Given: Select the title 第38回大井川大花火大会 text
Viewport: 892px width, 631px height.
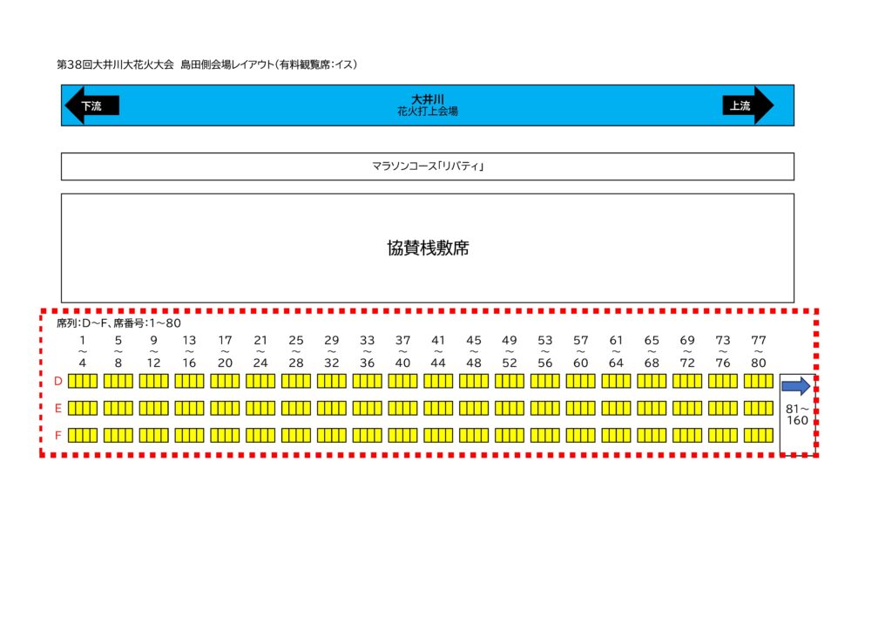Looking at the screenshot, I should [115, 64].
